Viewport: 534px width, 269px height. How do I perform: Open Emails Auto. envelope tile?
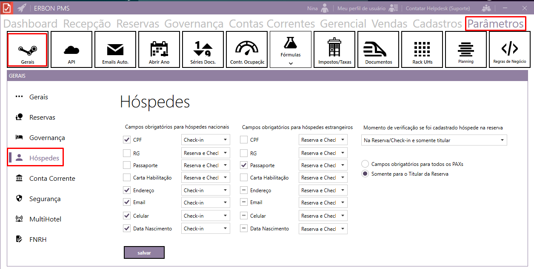(x=115, y=50)
